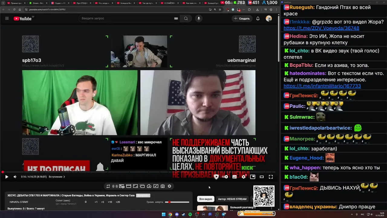This screenshot has height=218, width=387.
Task: Open Spotify from the taskbar
Action: click(x=190, y=214)
